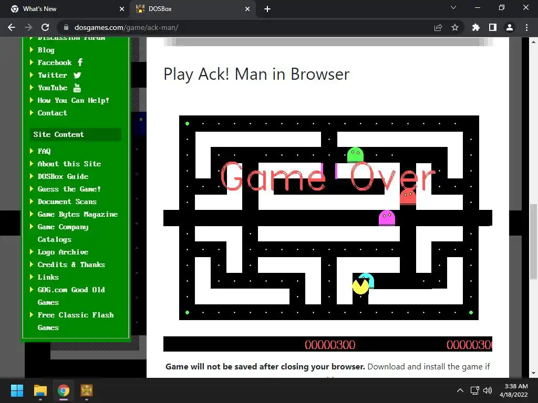Image resolution: width=538 pixels, height=403 pixels.
Task: Show hidden system tray icons
Action: point(460,390)
